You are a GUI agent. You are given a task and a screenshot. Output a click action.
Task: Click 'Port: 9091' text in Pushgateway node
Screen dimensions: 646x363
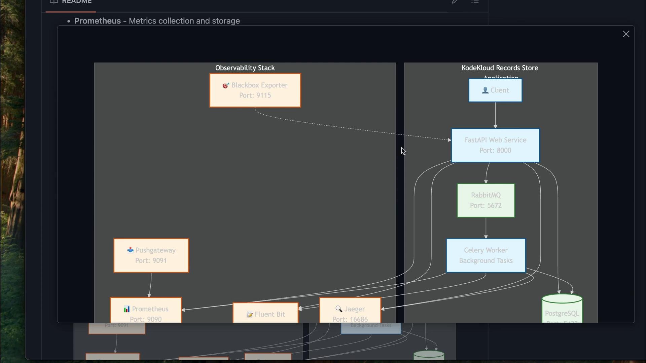click(x=151, y=261)
